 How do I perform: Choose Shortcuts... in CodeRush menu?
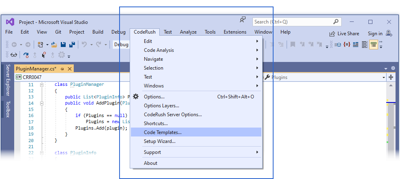pos(196,124)
